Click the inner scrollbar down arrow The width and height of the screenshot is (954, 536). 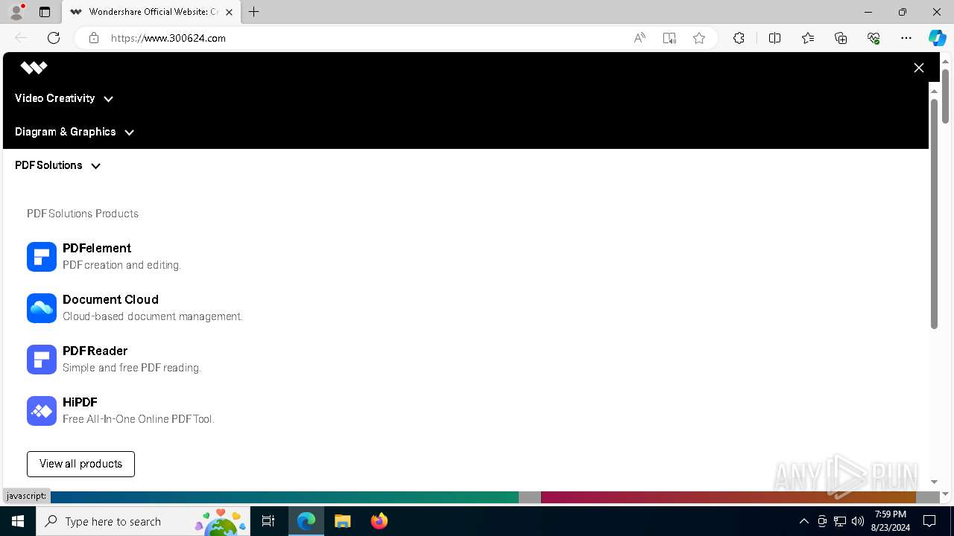click(934, 482)
